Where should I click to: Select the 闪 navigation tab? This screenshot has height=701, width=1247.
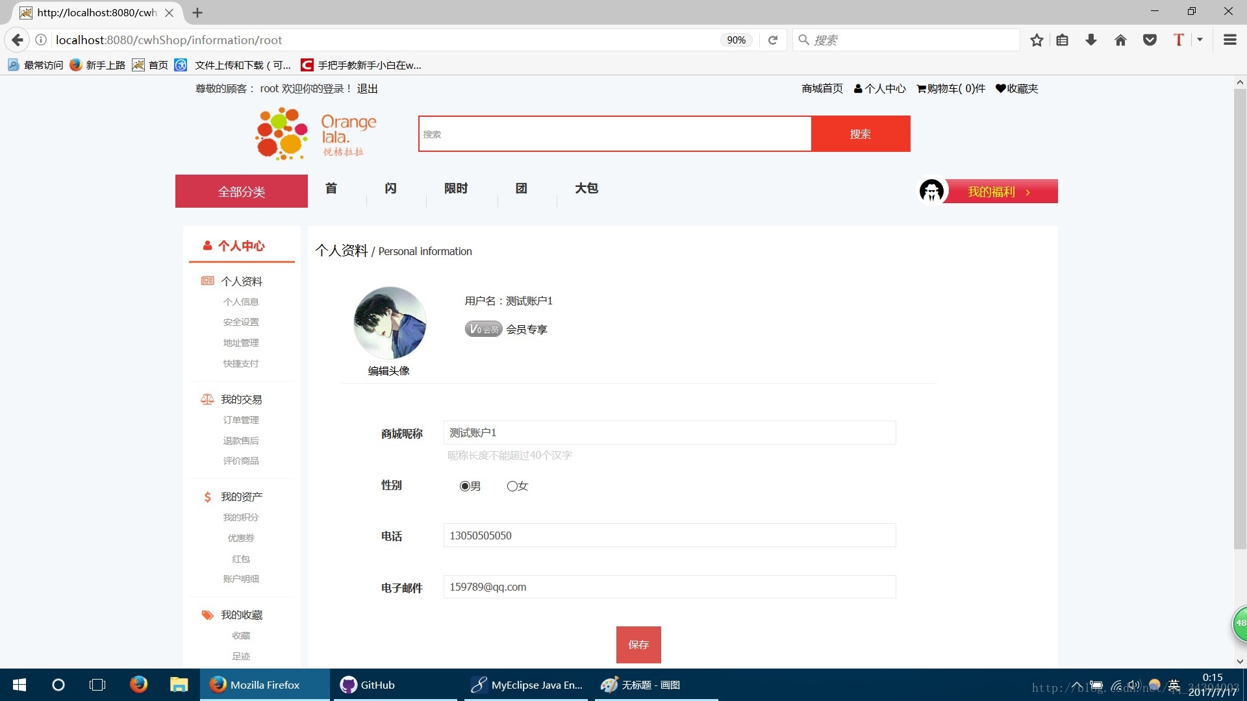[x=390, y=188]
